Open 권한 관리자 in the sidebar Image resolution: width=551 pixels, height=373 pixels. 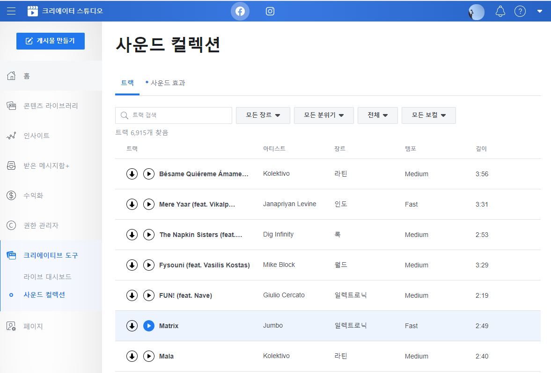pos(51,225)
